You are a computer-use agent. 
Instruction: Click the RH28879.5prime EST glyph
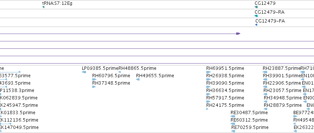(266, 109)
